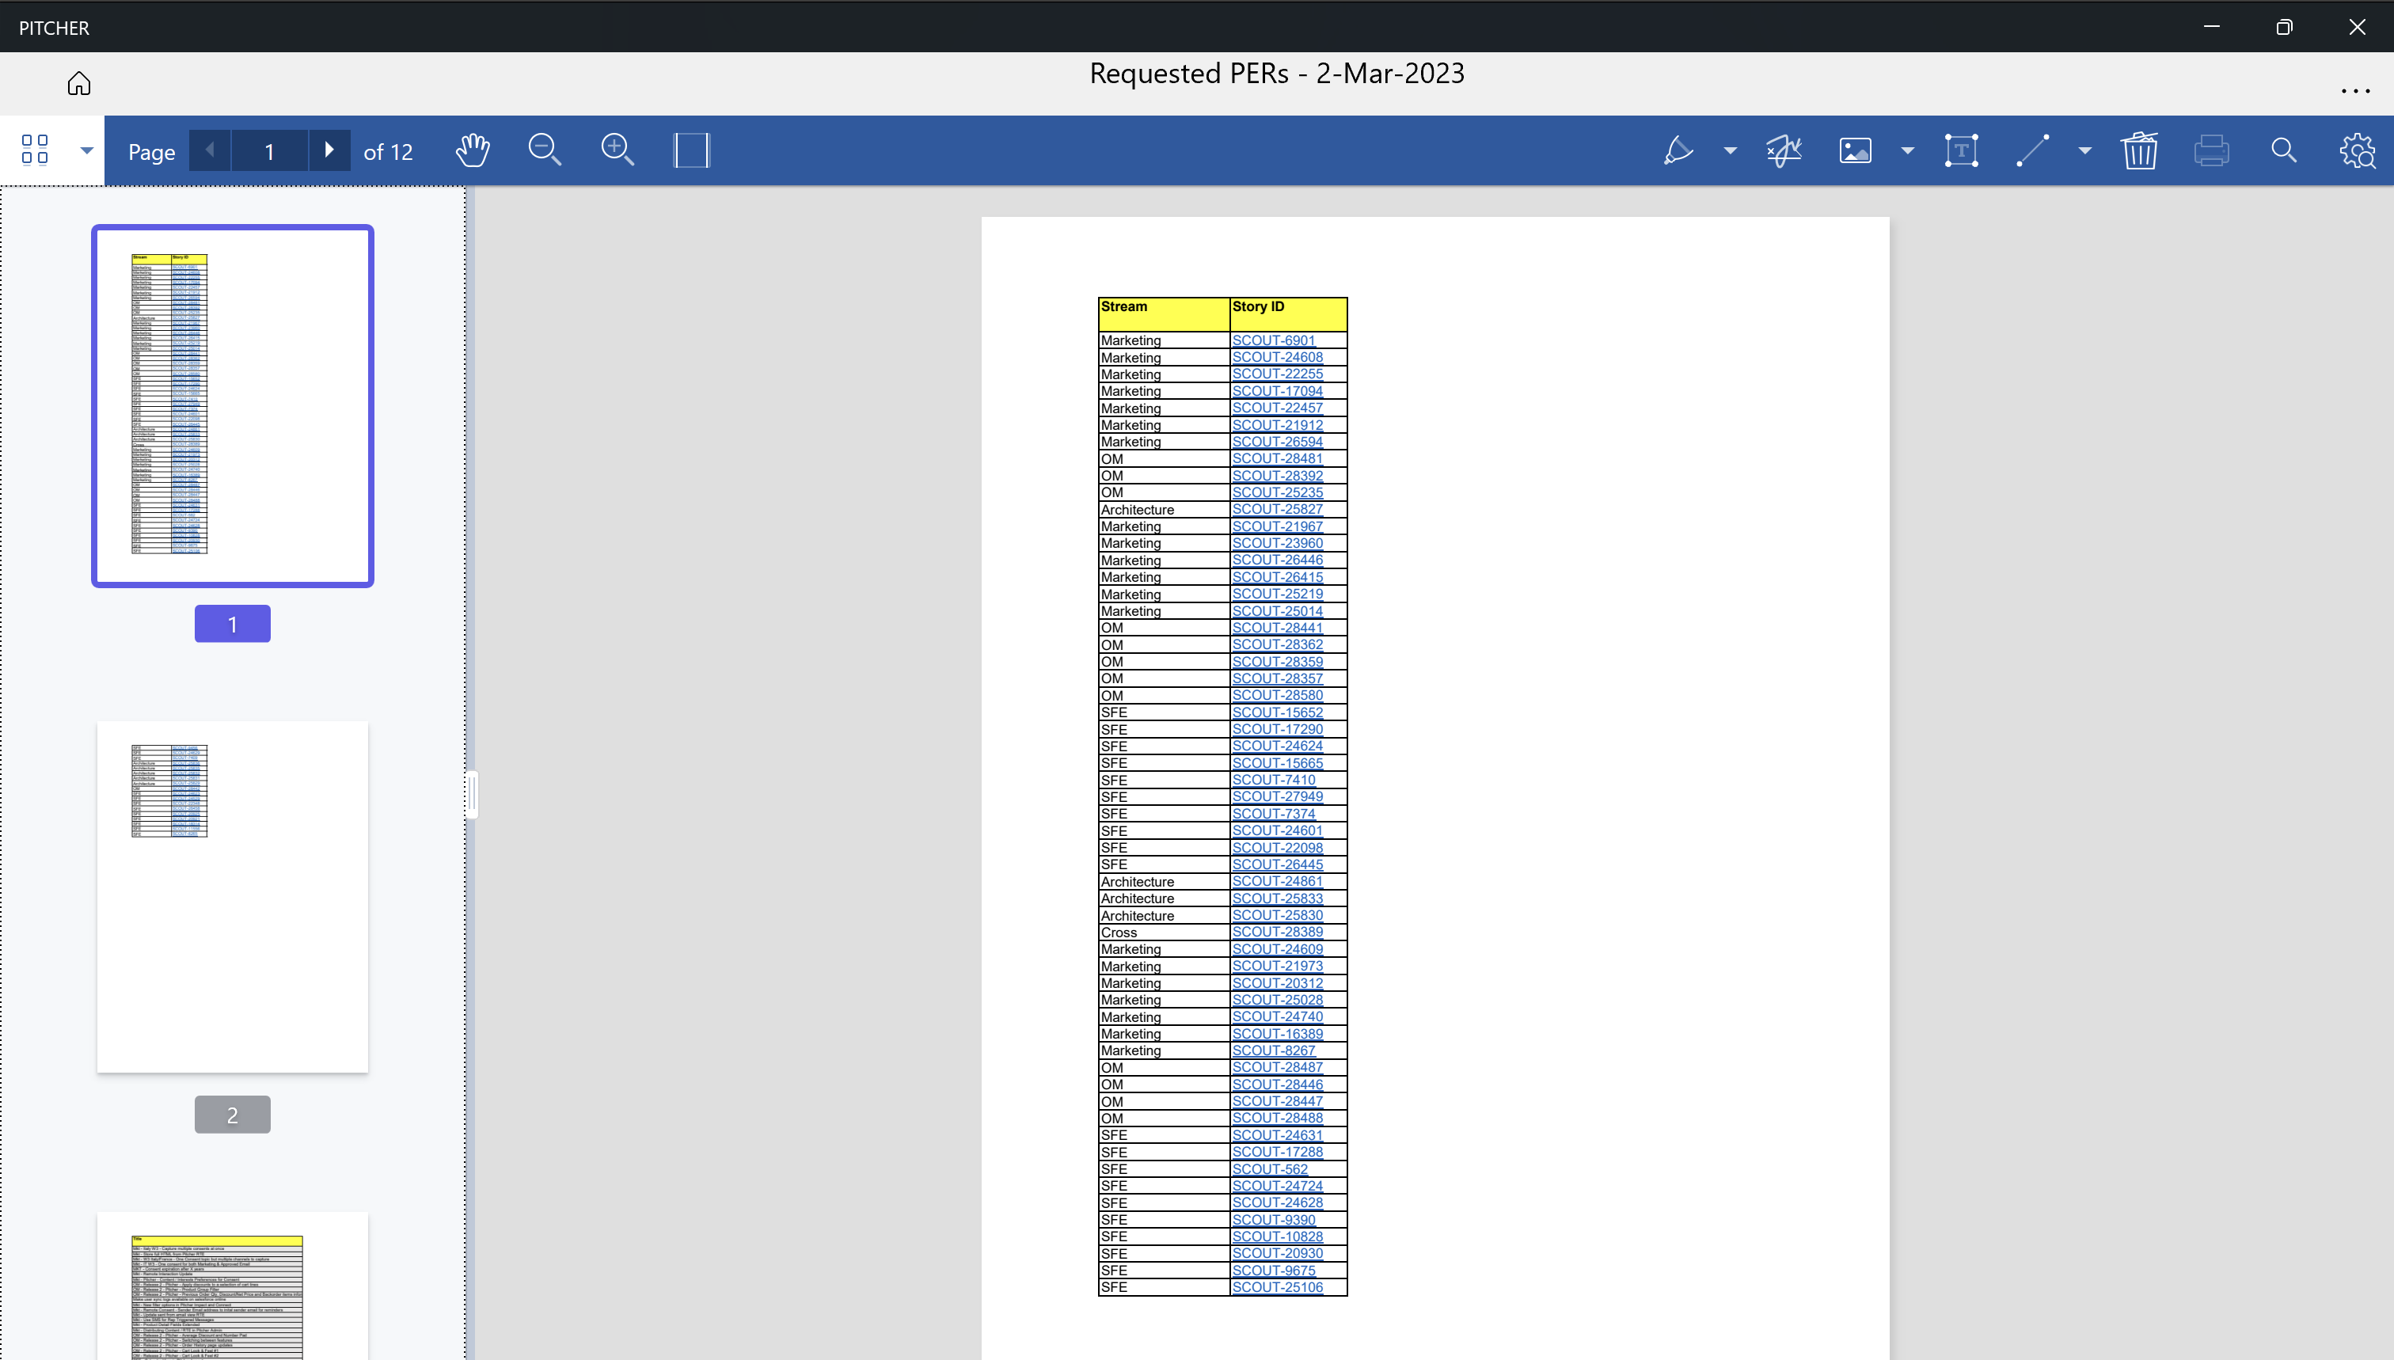Select the text box tool
Viewport: 2394px width, 1360px height.
pyautogui.click(x=1962, y=150)
